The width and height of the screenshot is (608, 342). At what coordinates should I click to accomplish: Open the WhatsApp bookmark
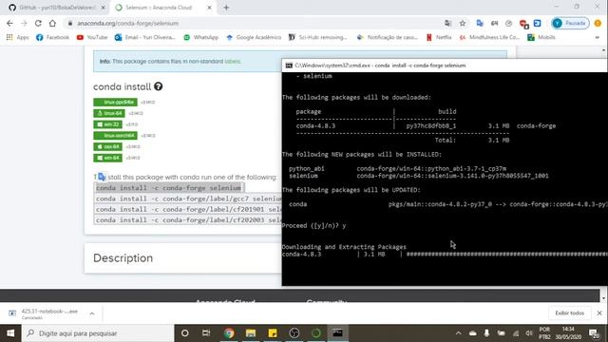[201, 37]
